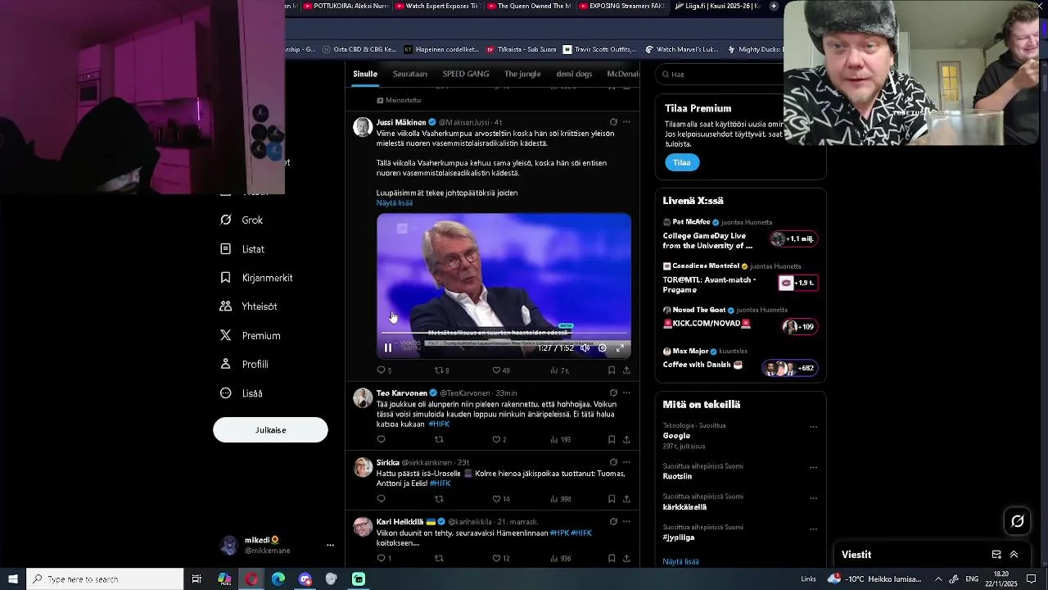The image size is (1048, 590).
Task: Open #HIFK hashtag in Teo Karvonen's post
Action: tap(439, 424)
